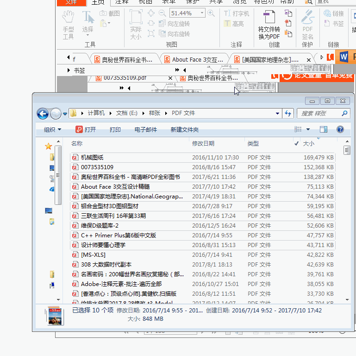Click file list scrollbar down arrow

[347, 300]
